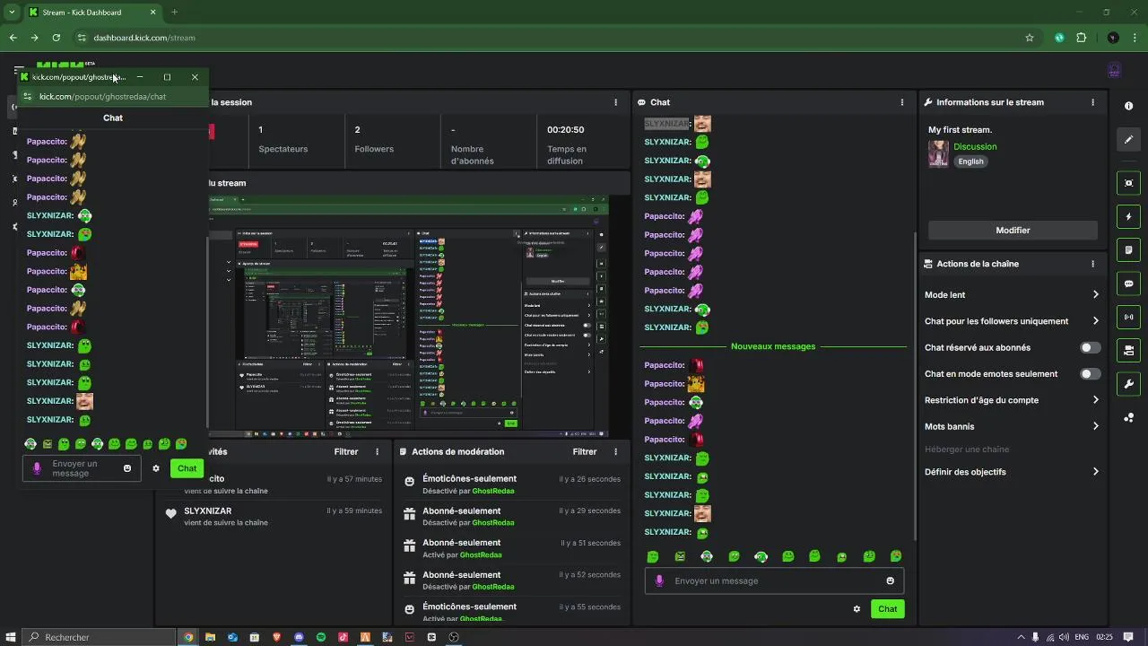Screen dimensions: 1148x646
Task: Click the stream preview thumbnail
Action: (407, 318)
